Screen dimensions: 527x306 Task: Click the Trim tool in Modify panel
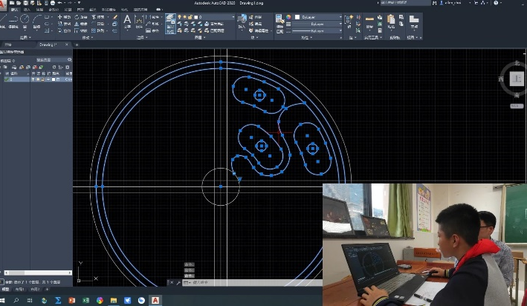(98, 17)
